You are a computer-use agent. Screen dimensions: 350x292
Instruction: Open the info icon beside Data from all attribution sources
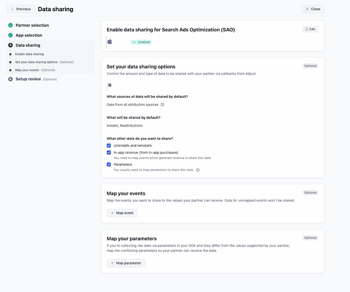pyautogui.click(x=162, y=104)
